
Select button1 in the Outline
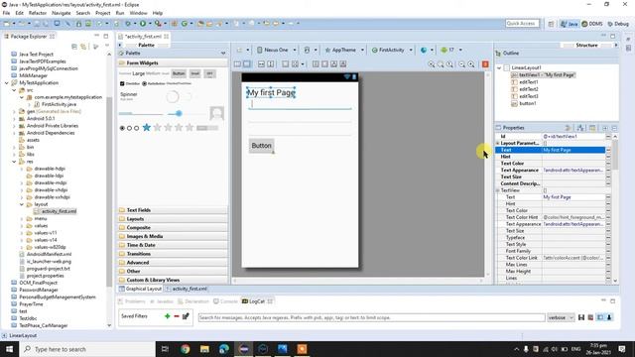click(x=527, y=103)
